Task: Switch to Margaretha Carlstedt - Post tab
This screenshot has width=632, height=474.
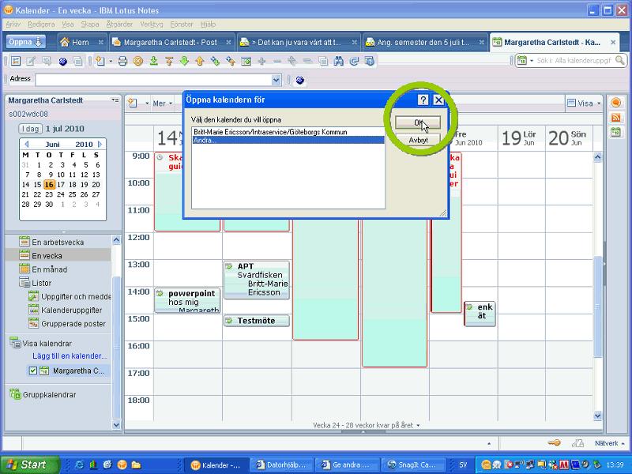Action: pyautogui.click(x=171, y=42)
